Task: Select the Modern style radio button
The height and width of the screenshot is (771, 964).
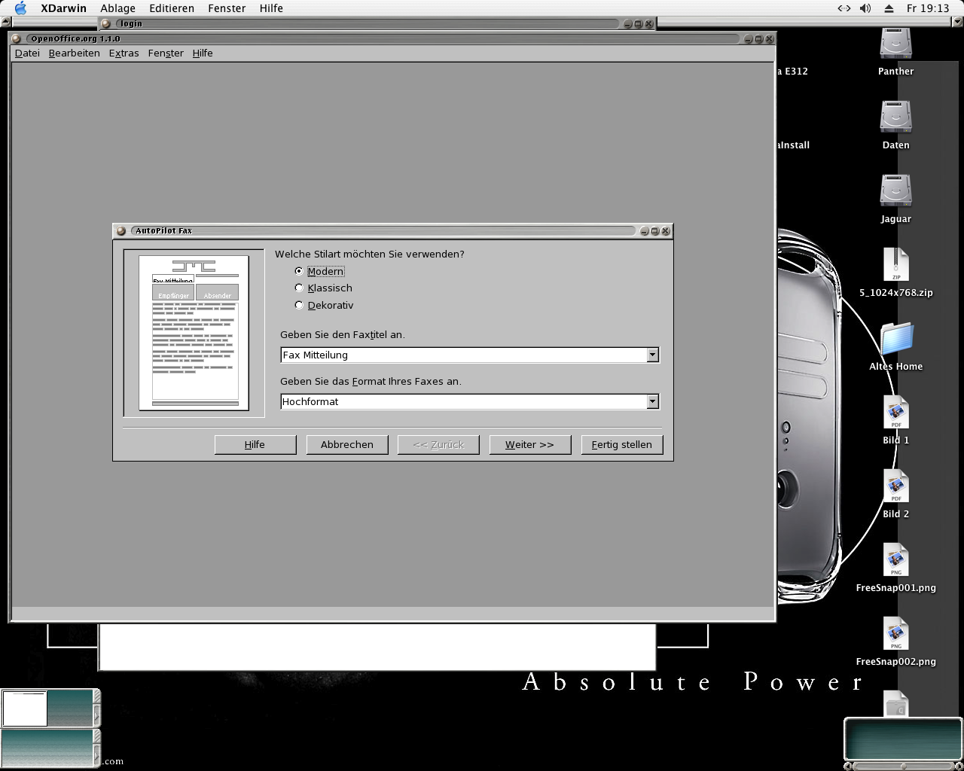Action: [x=299, y=271]
